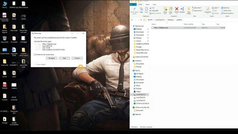The width and height of the screenshot is (238, 134).
Task: Check 'Do this for all current items'
Action: [35, 54]
